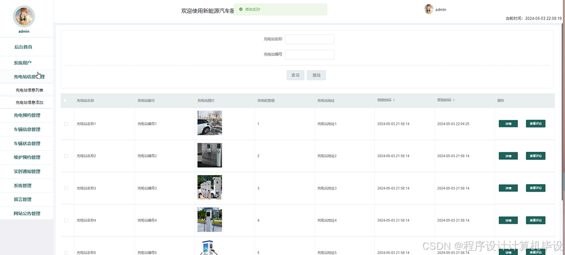Screen dimensions: 565x255
Task: Sort table by 创建时间 sort arrows
Action: [394, 100]
